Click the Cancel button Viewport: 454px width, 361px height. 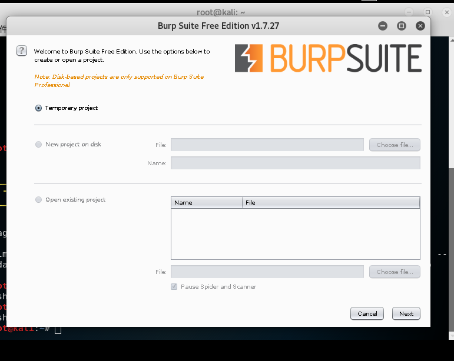click(367, 313)
